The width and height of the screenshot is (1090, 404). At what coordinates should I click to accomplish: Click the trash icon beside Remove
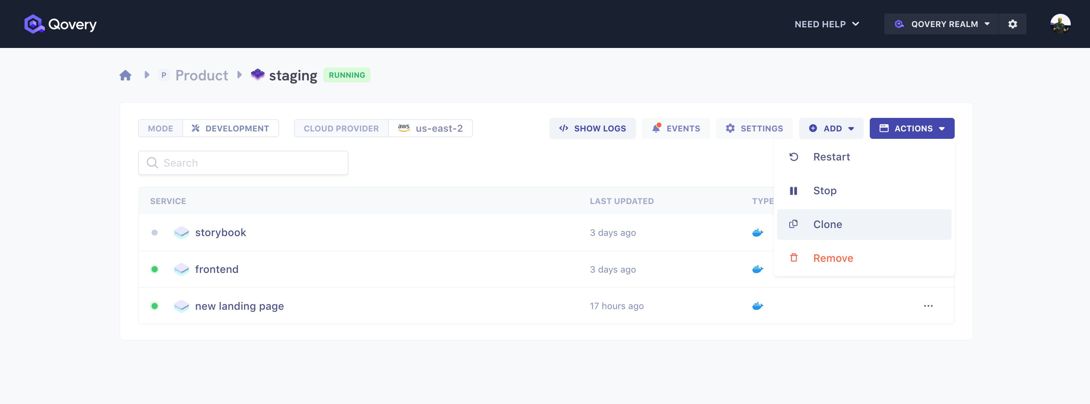pyautogui.click(x=794, y=258)
